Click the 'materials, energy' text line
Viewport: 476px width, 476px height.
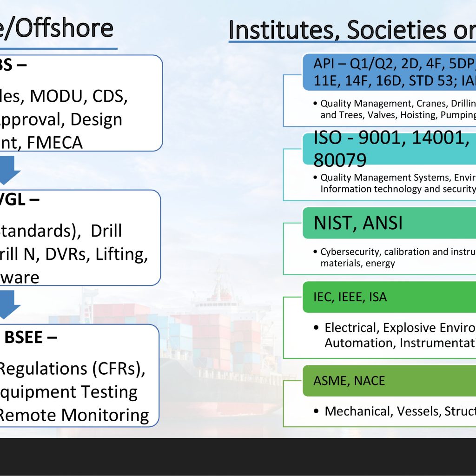pyautogui.click(x=357, y=263)
